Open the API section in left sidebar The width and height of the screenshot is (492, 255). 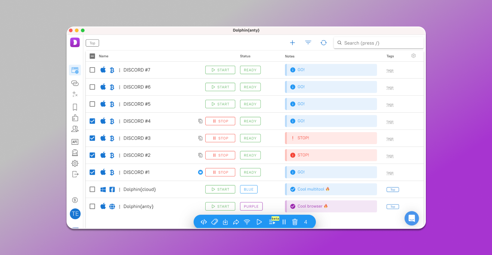(x=75, y=142)
